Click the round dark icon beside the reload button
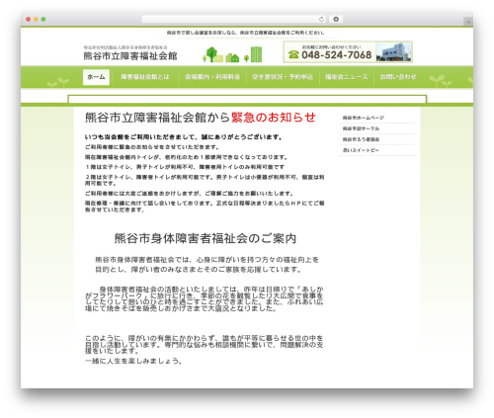 336,20
